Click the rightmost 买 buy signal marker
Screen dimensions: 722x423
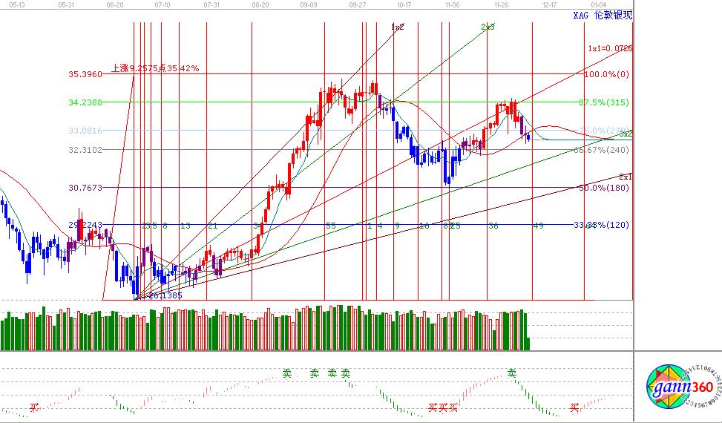tap(574, 407)
